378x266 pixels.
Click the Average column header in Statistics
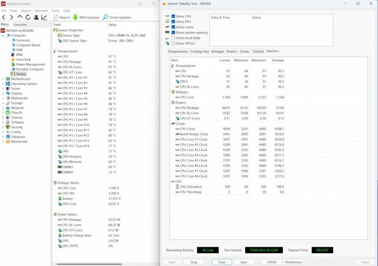coord(278,60)
